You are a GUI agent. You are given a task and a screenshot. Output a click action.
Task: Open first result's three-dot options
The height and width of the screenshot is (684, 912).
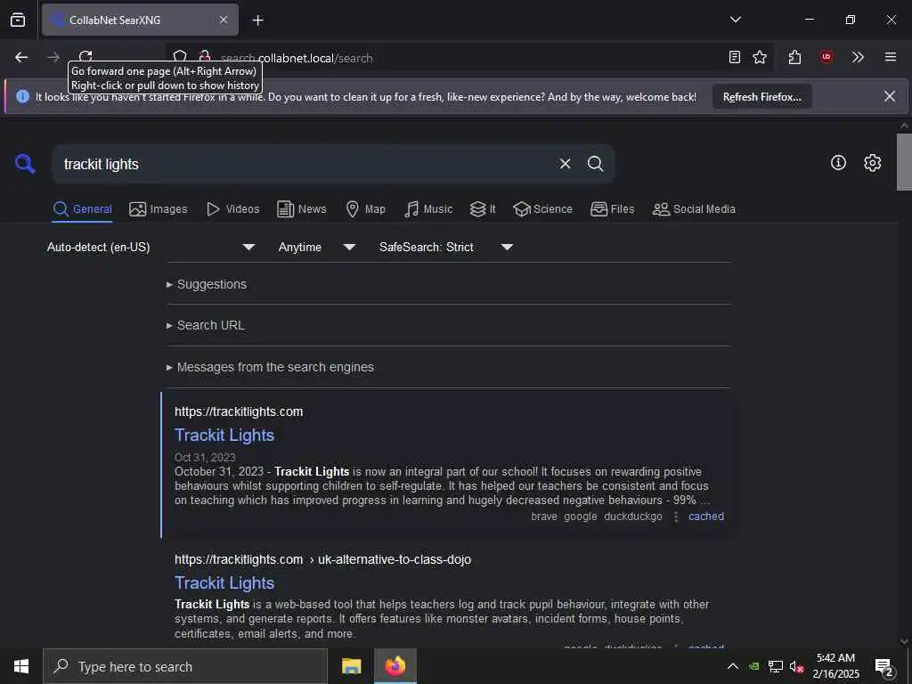tap(676, 517)
